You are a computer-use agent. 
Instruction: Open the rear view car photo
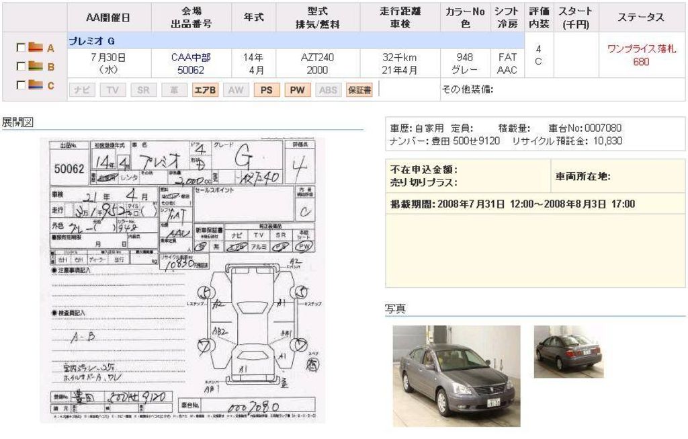(568, 351)
